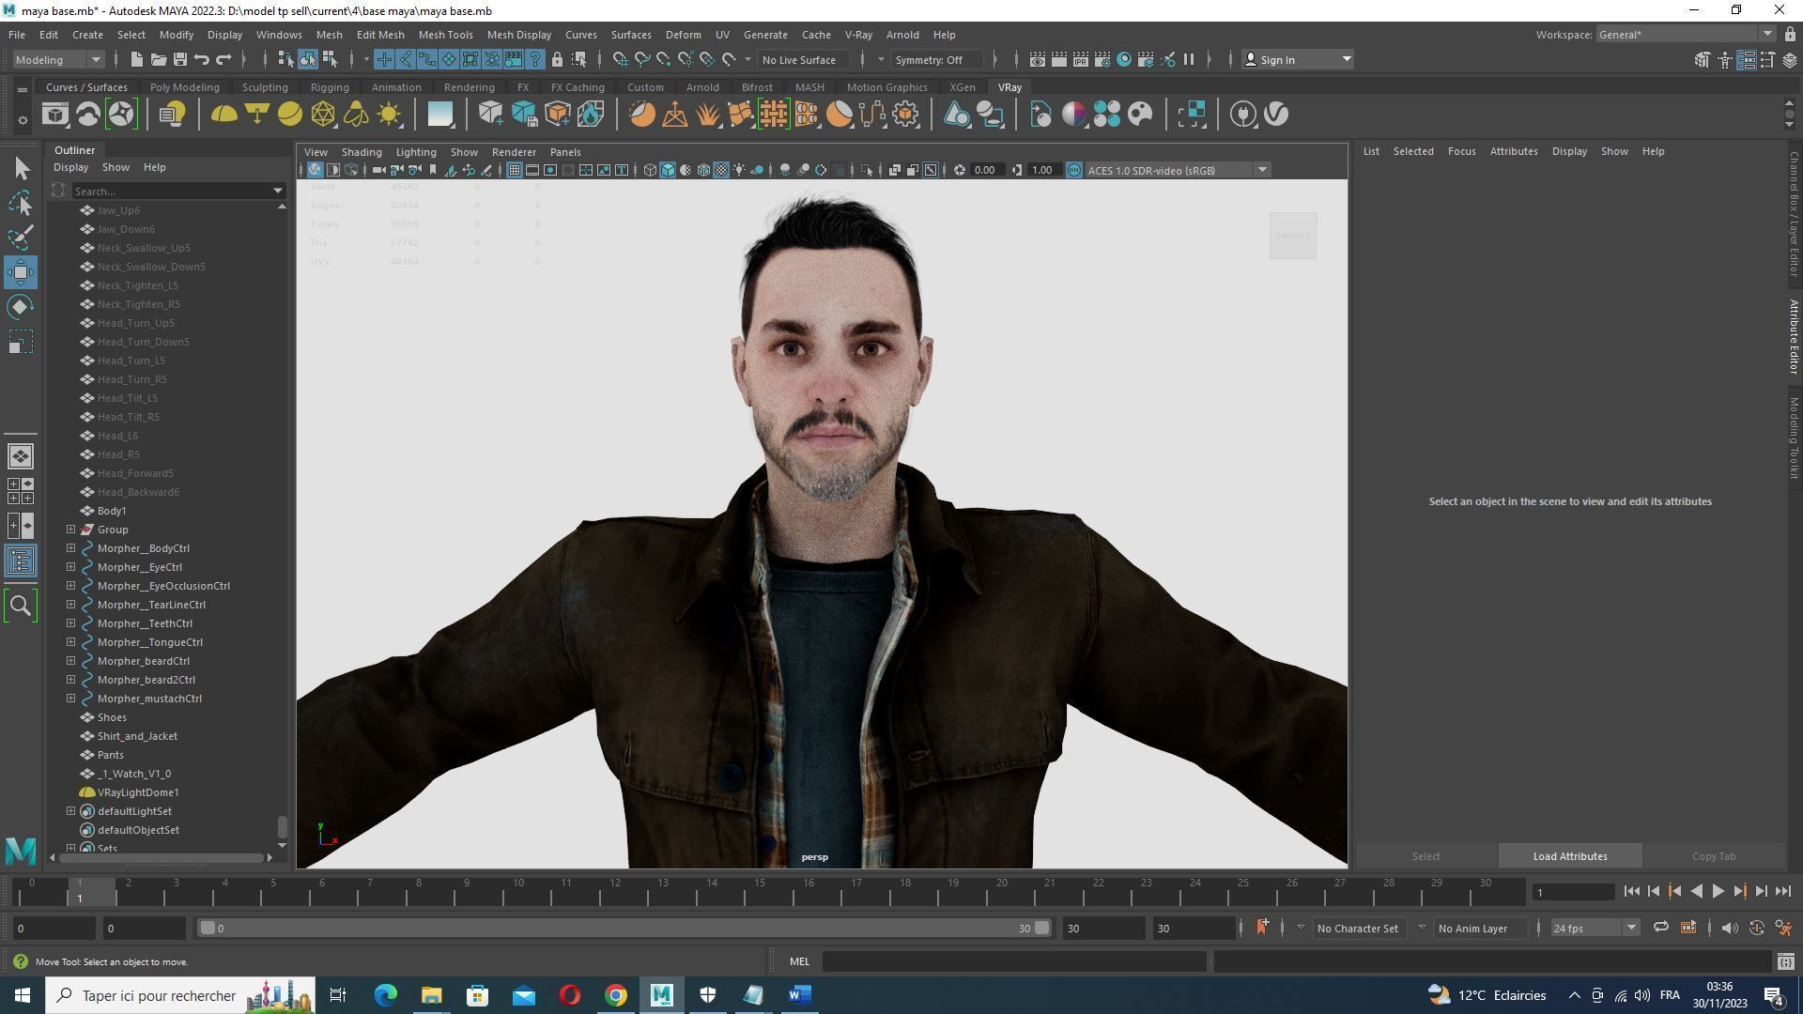Open the 24 fps frame rate dropdown
Viewport: 1803px width, 1014px height.
click(x=1594, y=929)
